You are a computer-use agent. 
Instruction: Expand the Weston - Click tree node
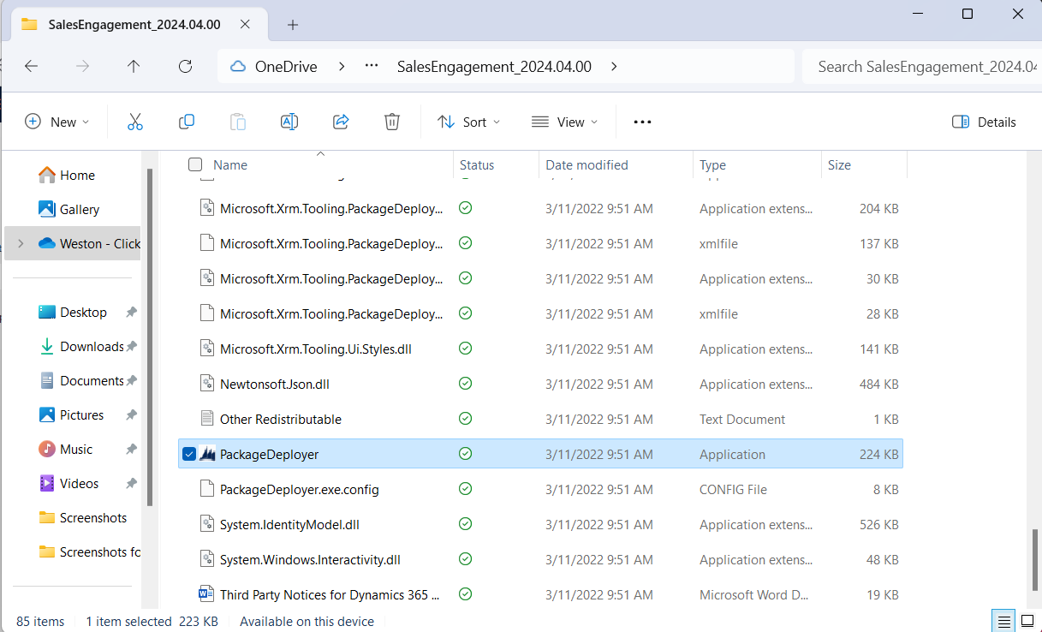click(21, 243)
